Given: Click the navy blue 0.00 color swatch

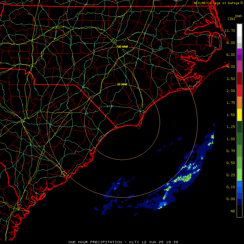Looking at the screenshot, I should pyautogui.click(x=239, y=202).
